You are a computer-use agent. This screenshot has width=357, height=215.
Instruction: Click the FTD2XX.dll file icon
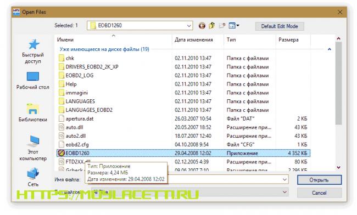point(62,162)
